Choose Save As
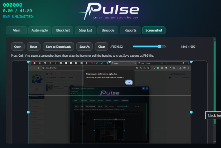Screen dimensions: 221x148 pyautogui.click(x=85, y=46)
